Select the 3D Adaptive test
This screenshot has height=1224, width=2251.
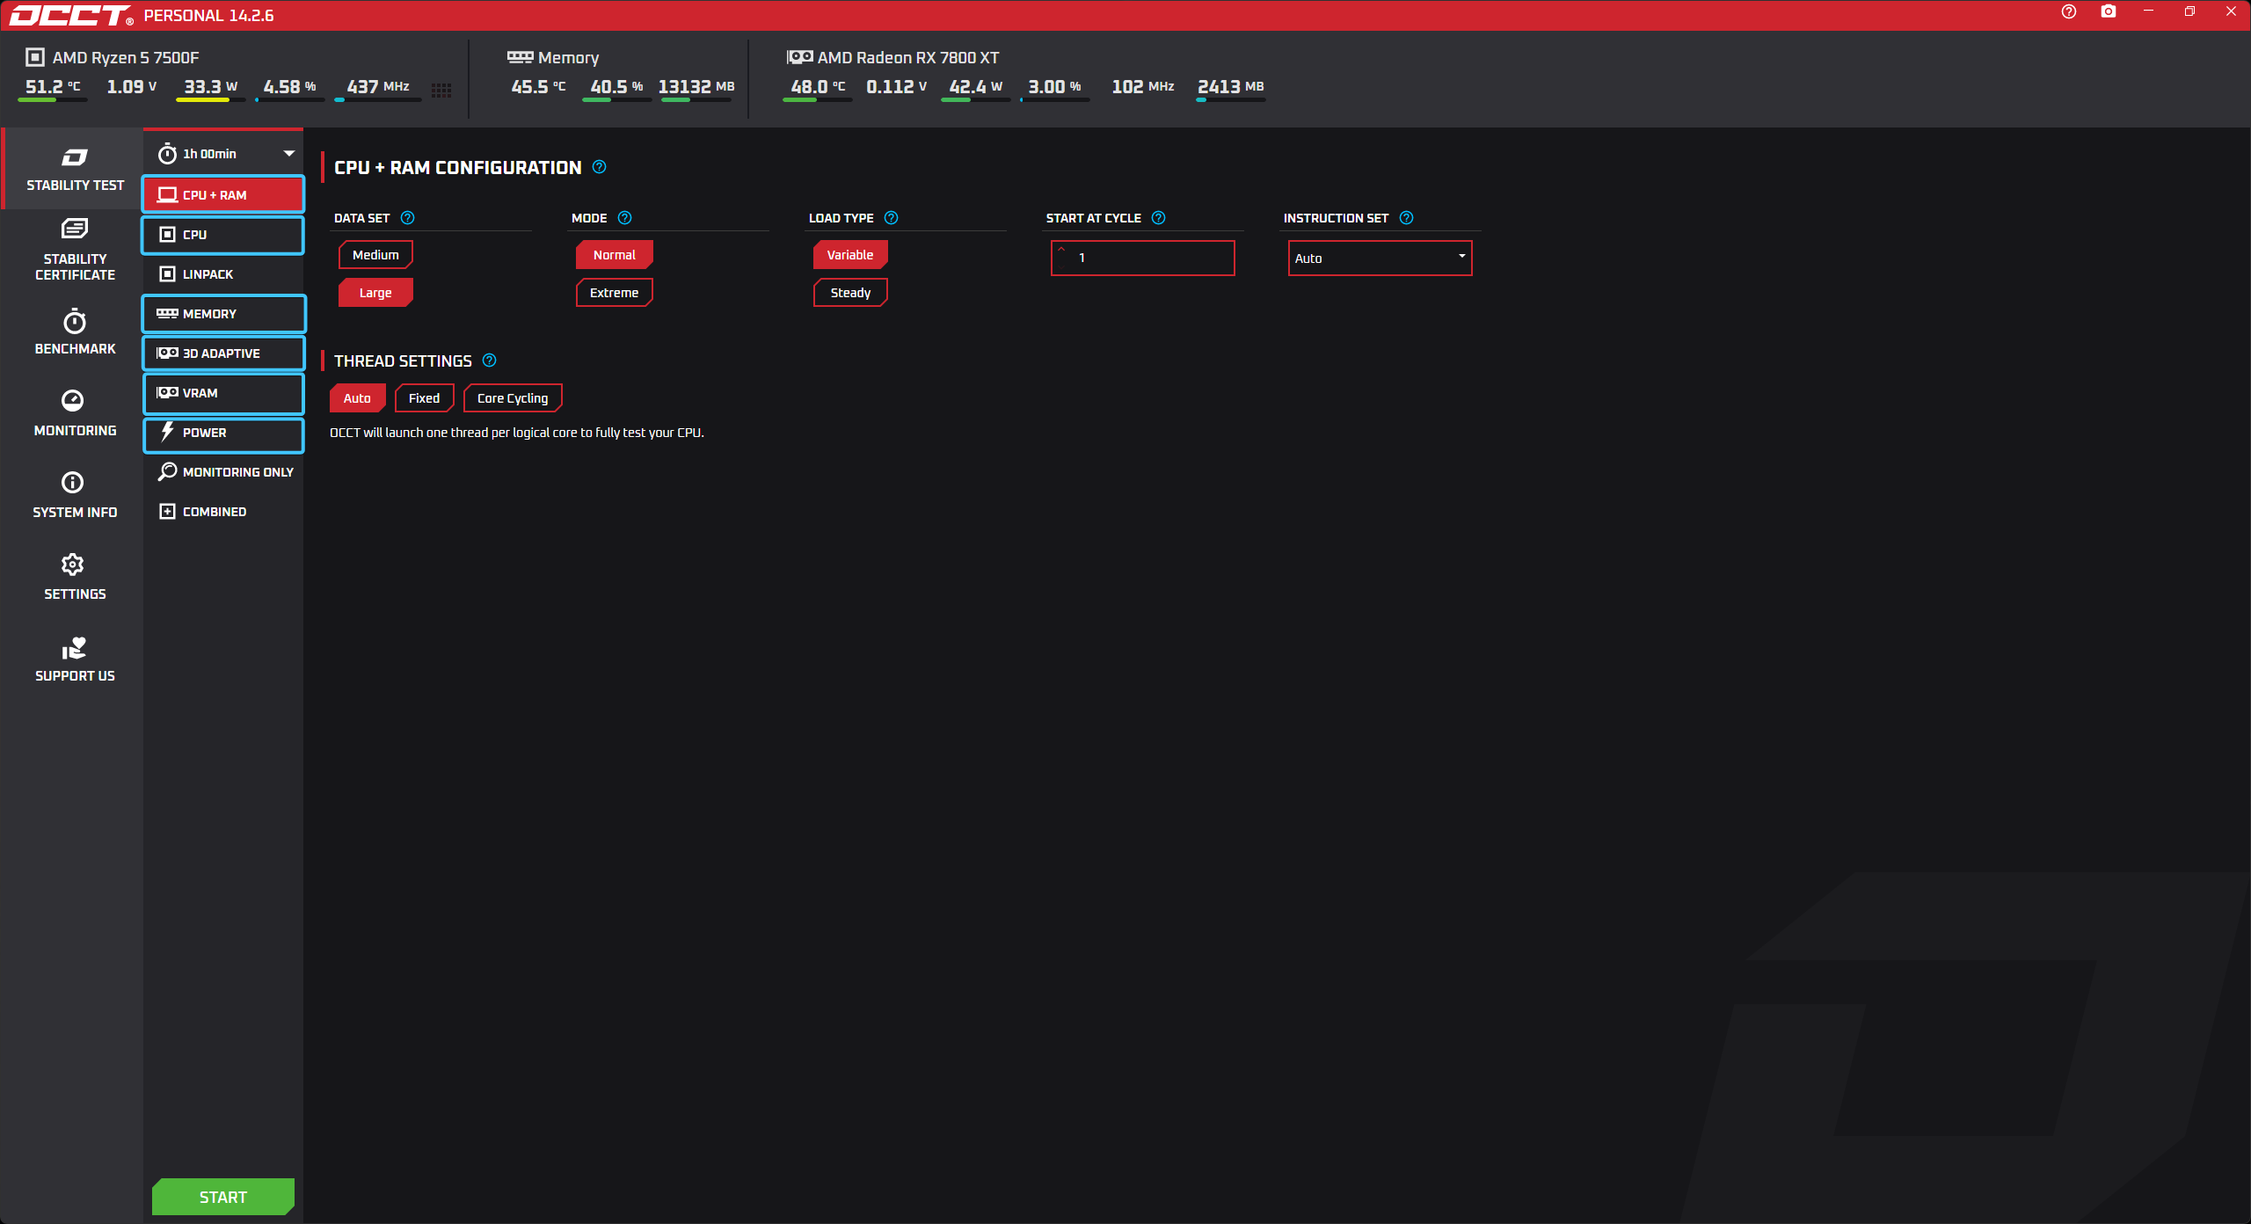click(223, 353)
